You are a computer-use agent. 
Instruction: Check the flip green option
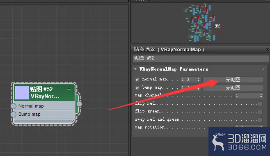260,112
